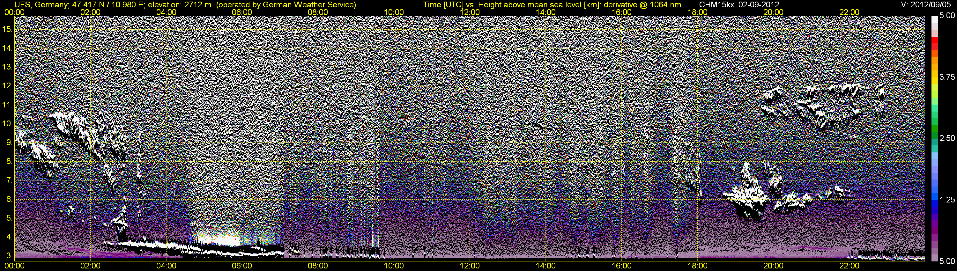Click the 12:00 label on bottom time axis

click(x=470, y=266)
